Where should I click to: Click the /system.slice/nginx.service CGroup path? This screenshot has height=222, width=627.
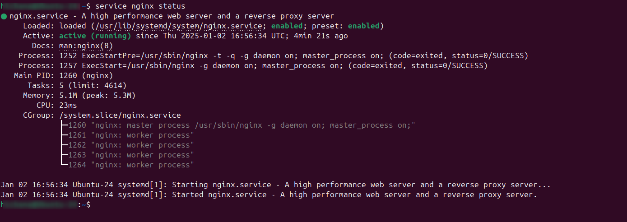point(120,116)
